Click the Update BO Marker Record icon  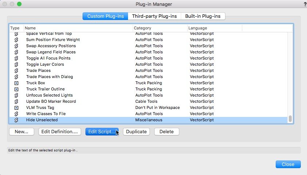[16, 101]
